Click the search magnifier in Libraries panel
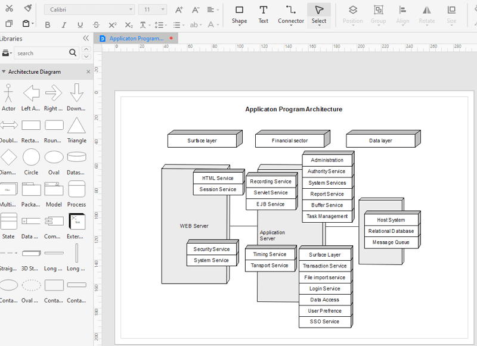The height and width of the screenshot is (346, 477). tap(73, 53)
